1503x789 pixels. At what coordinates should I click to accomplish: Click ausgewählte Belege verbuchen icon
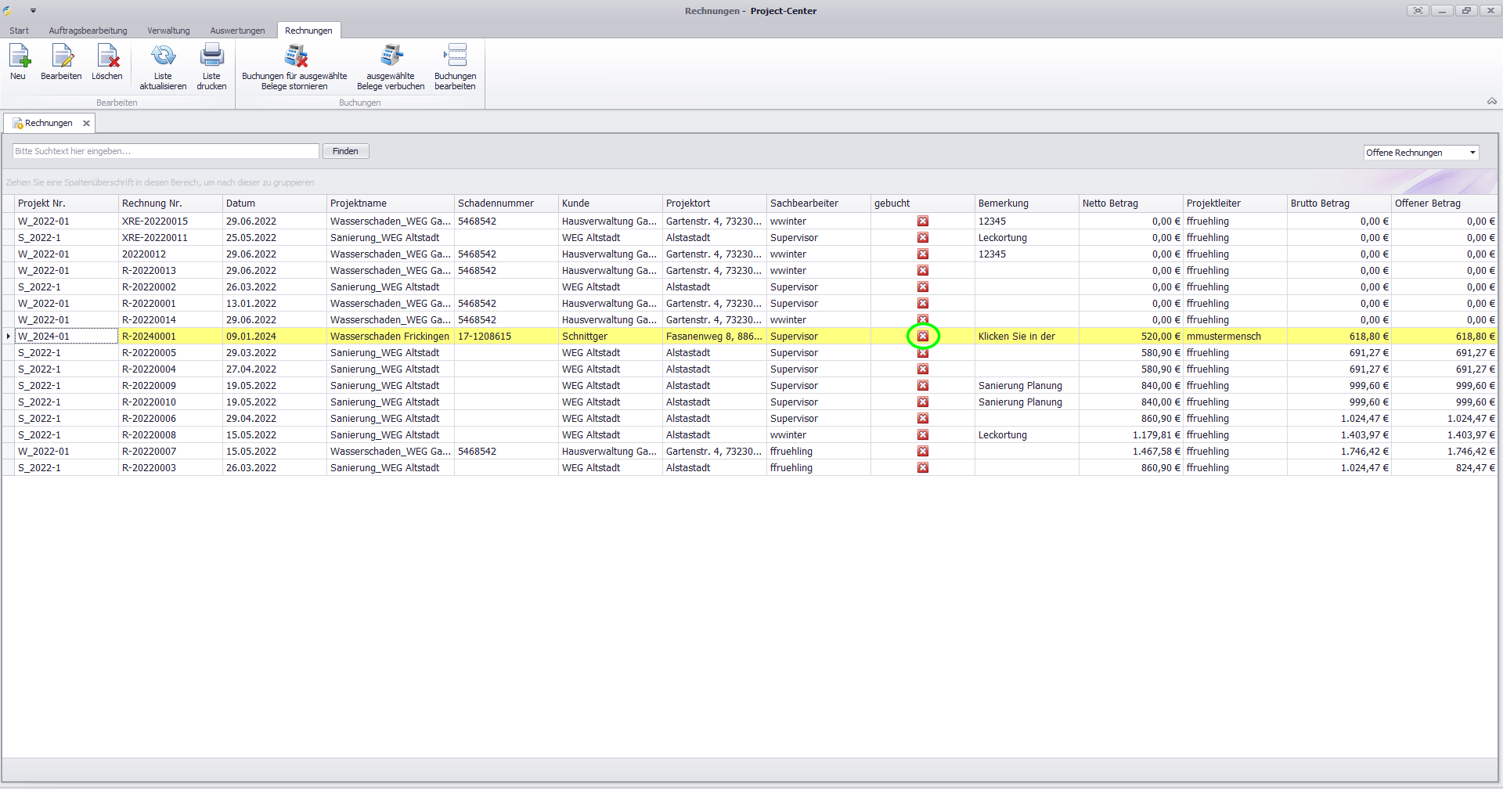tap(391, 56)
